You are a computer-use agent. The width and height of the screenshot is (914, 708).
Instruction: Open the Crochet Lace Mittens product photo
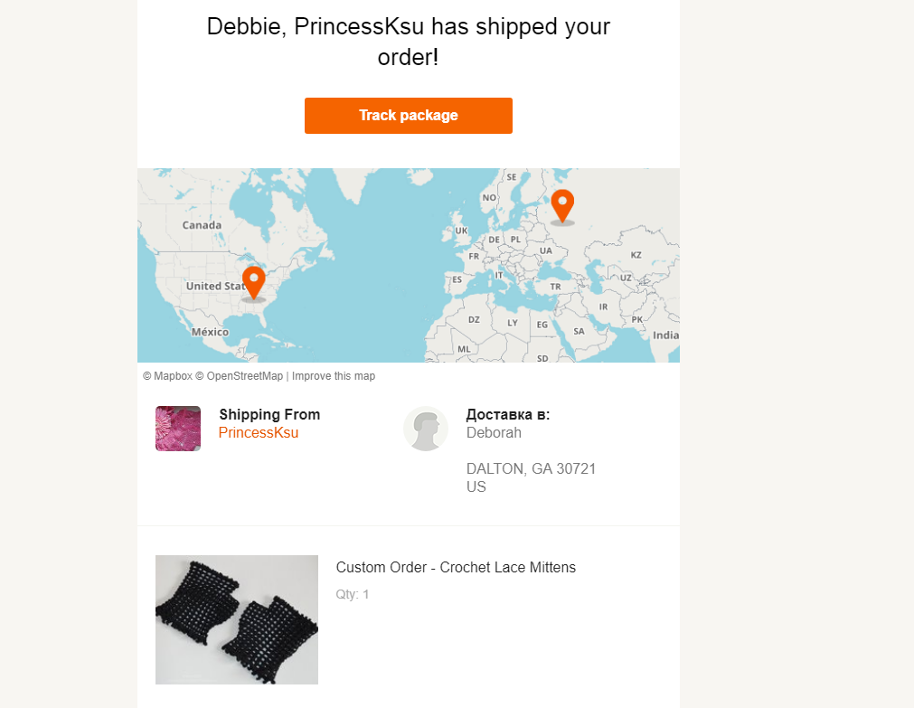237,619
